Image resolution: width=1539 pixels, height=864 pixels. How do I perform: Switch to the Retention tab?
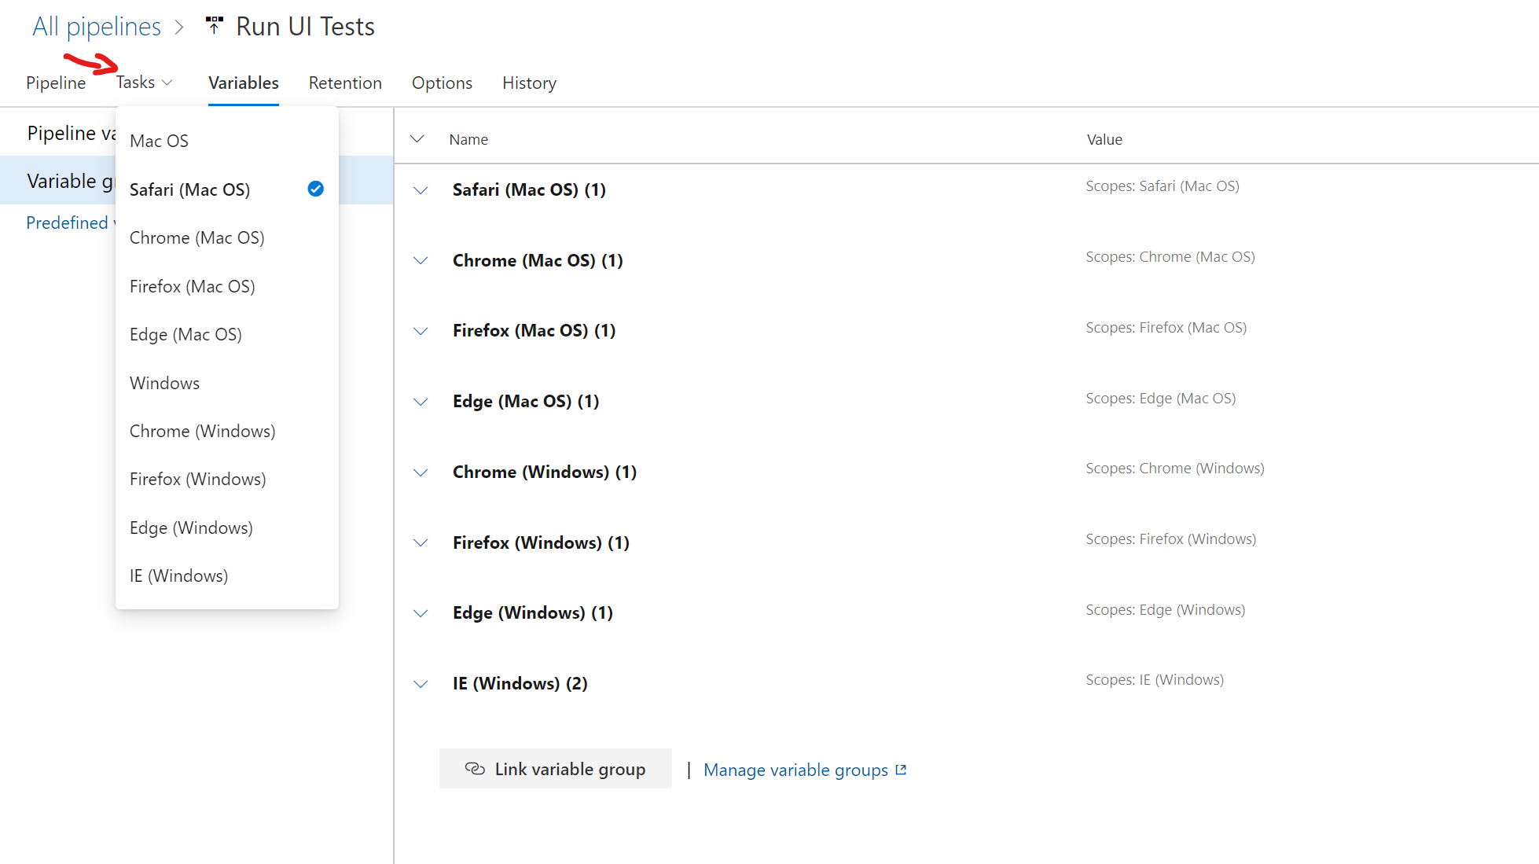pos(345,83)
